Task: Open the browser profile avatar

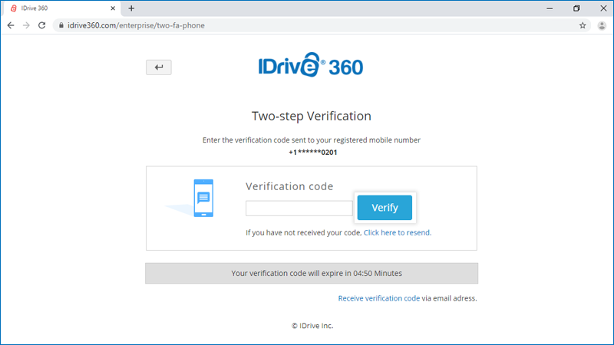Action: coord(602,25)
